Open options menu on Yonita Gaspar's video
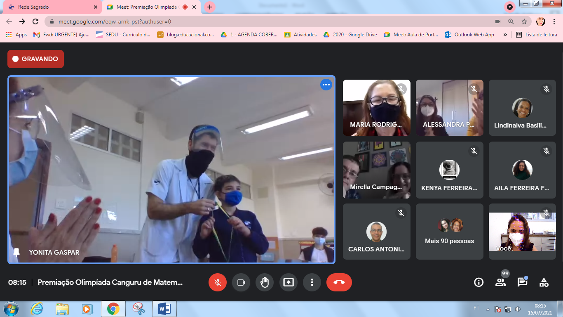Image resolution: width=563 pixels, height=317 pixels. [x=326, y=85]
